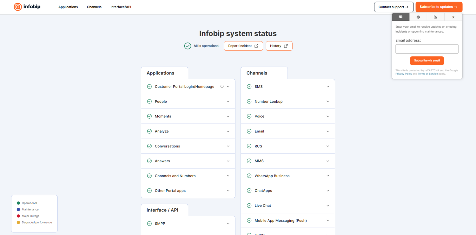Click info icon beside Customer Portal Login/Homepage
476x235 pixels.
click(x=222, y=87)
